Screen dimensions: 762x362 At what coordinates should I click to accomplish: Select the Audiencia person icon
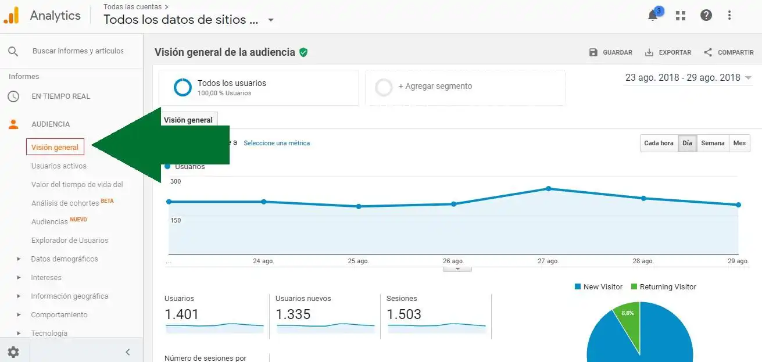(x=13, y=123)
